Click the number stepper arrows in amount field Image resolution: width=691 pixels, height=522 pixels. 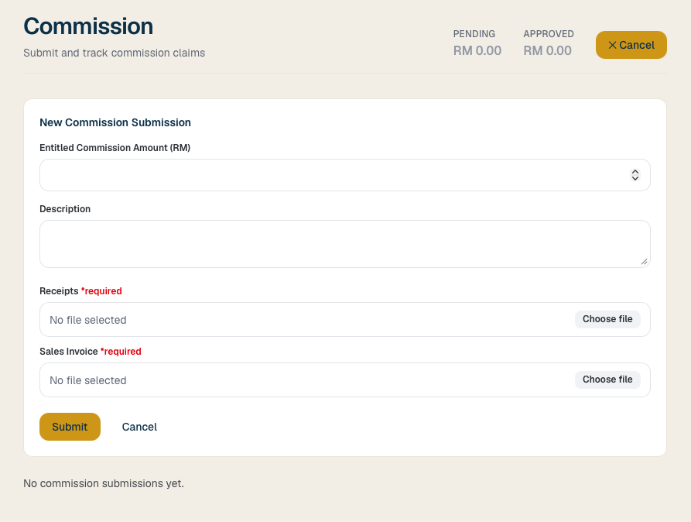click(x=635, y=175)
